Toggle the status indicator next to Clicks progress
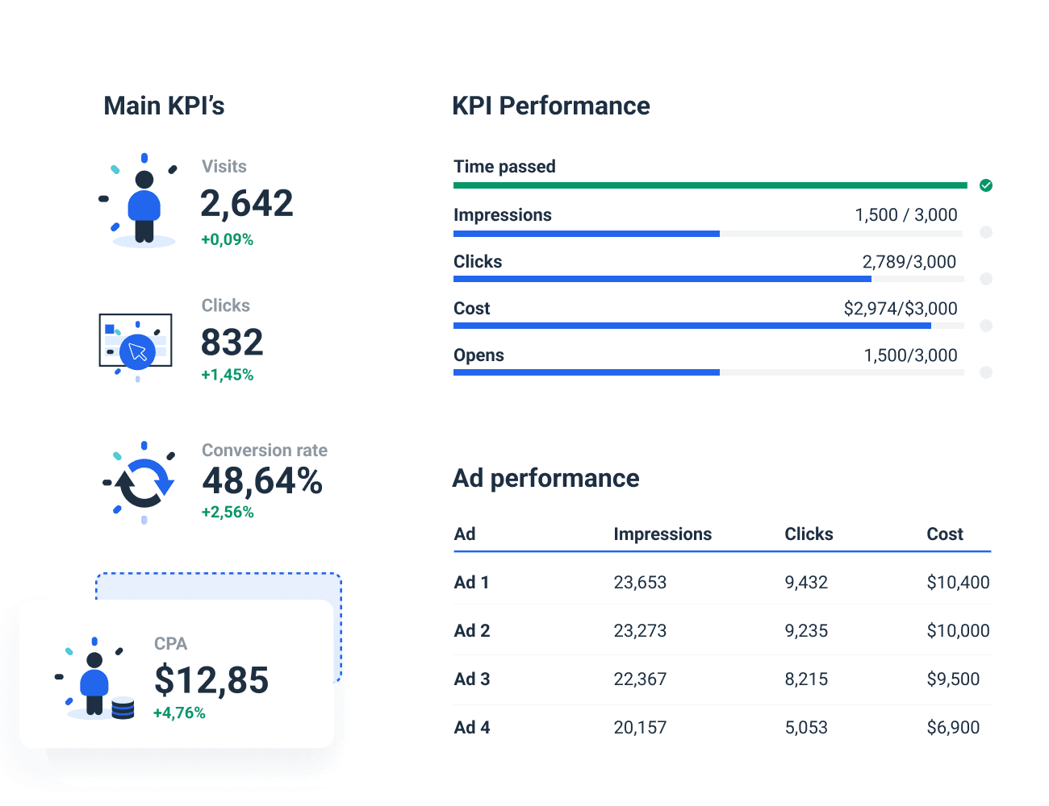1049x806 pixels. pos(985,279)
